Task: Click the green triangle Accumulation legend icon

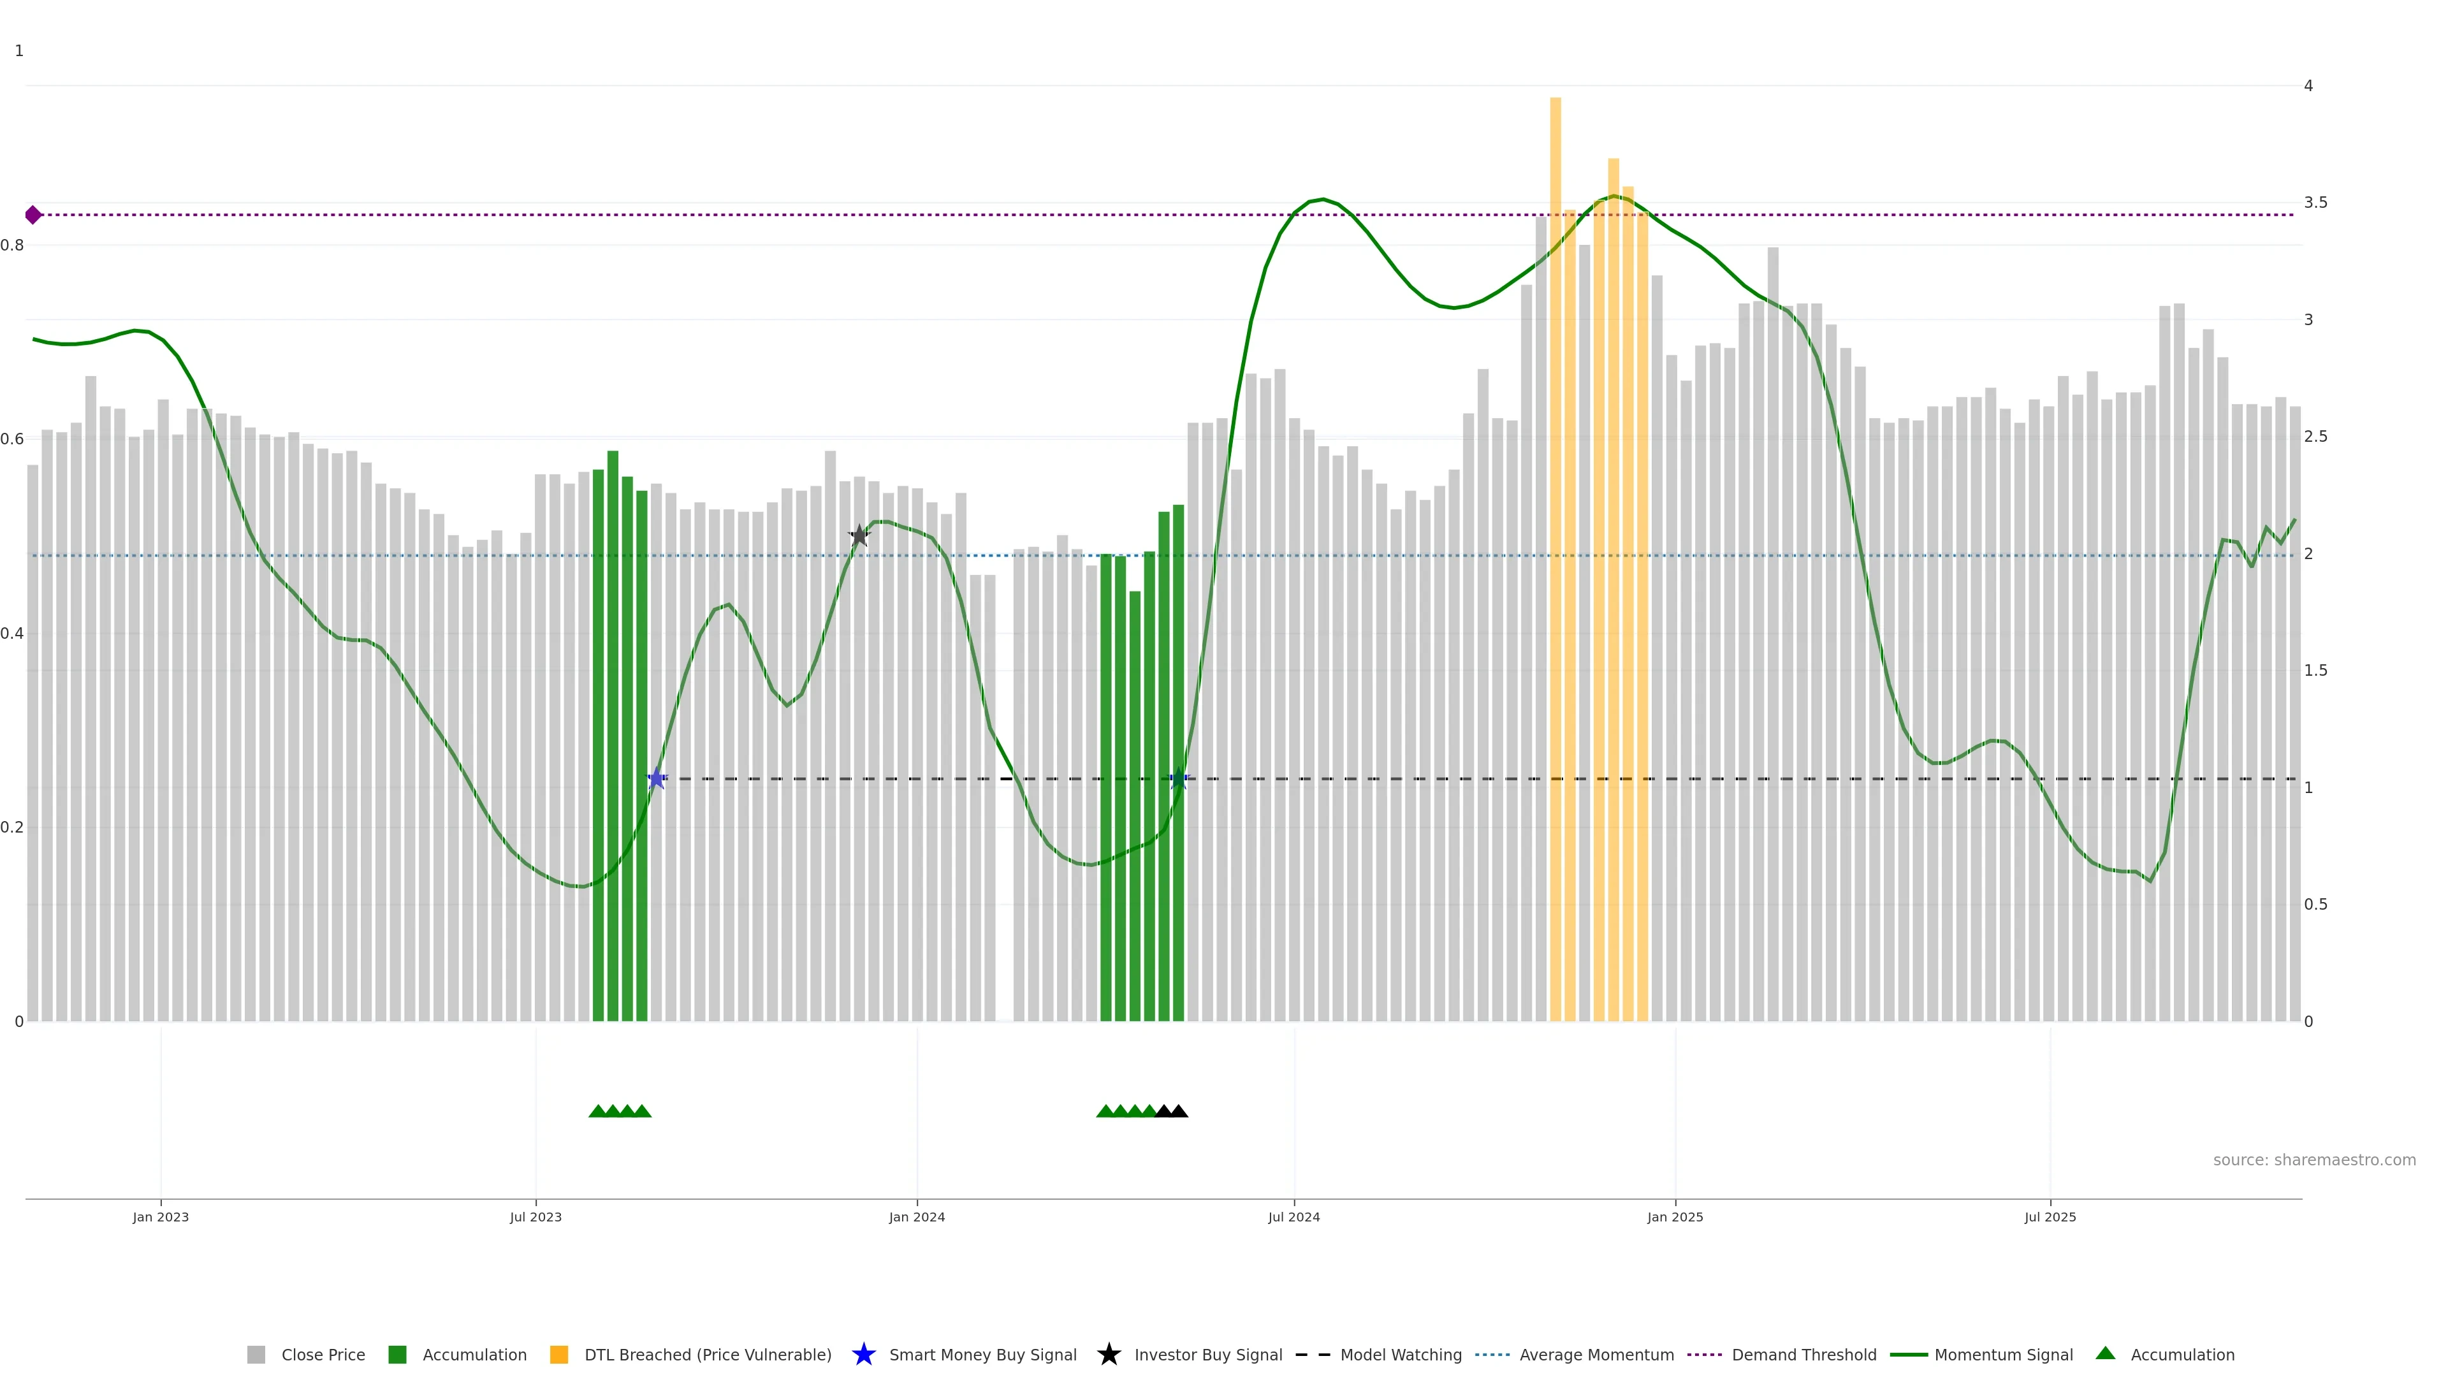Action: pos(2105,1353)
